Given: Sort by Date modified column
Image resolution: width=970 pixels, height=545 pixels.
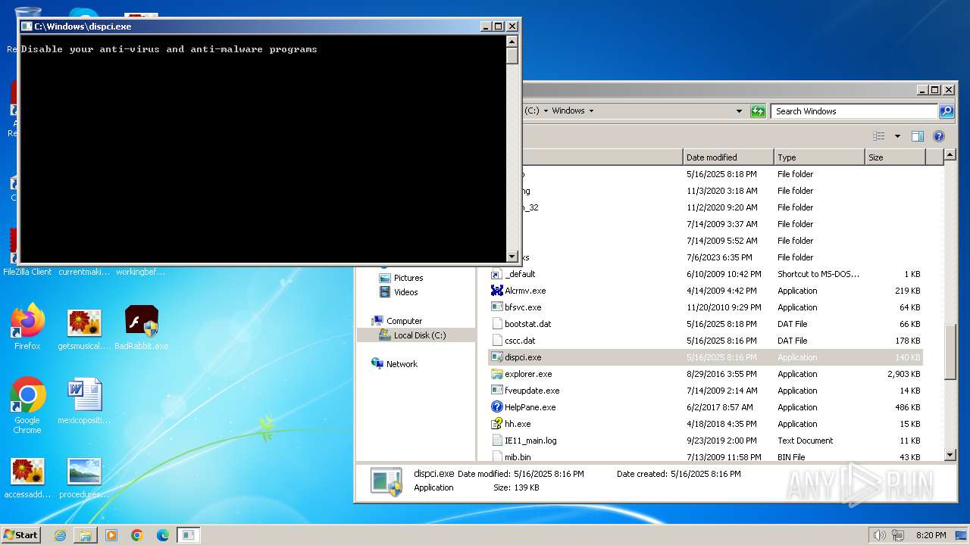Looking at the screenshot, I should click(728, 157).
